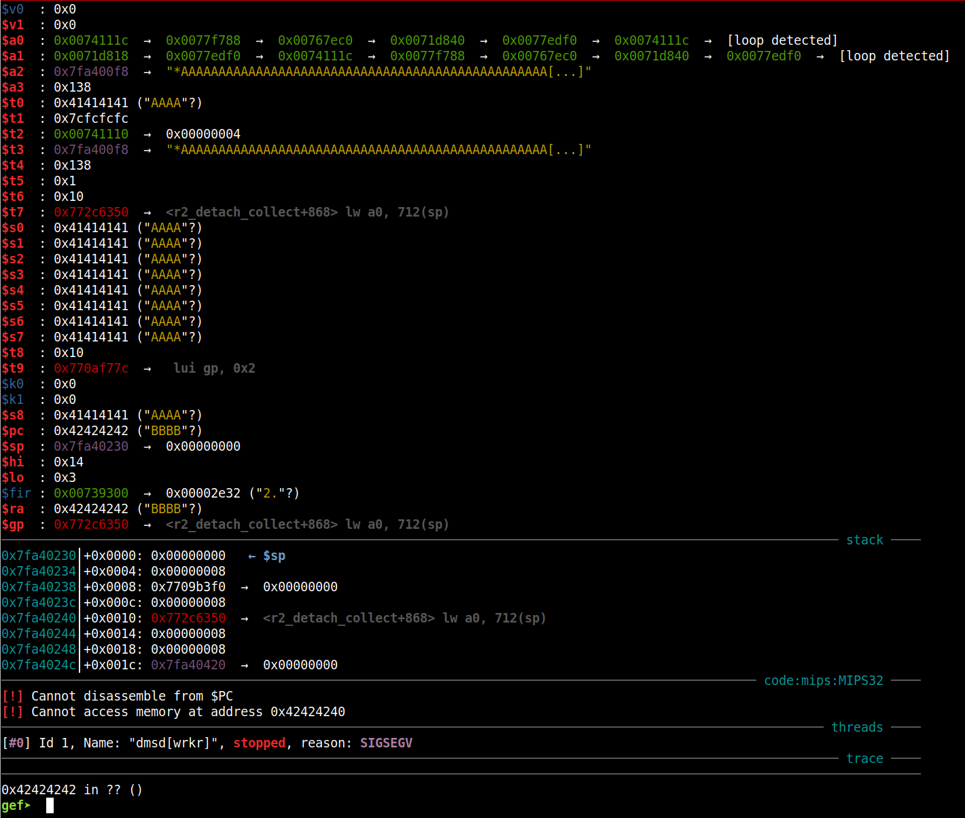Click the 'trace' section header label

864,758
